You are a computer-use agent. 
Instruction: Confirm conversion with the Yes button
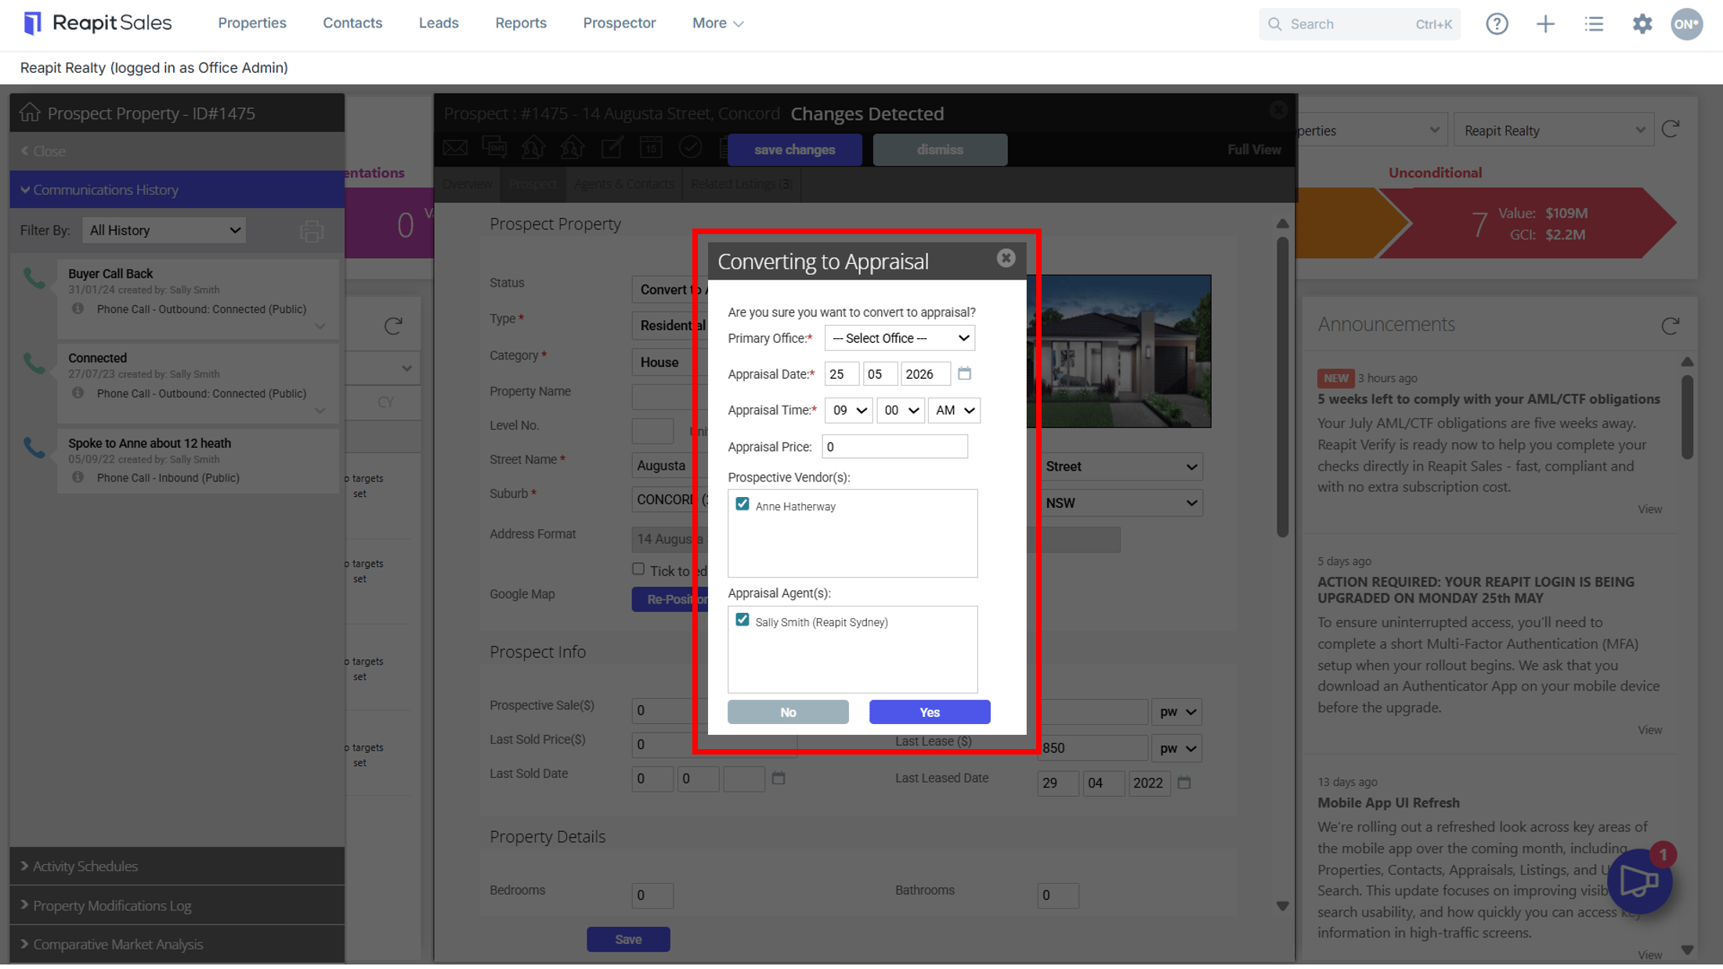coord(930,711)
